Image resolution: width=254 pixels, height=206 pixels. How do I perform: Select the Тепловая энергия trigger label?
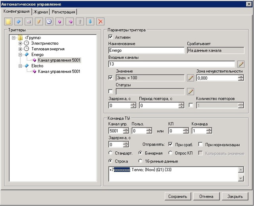click(48, 49)
